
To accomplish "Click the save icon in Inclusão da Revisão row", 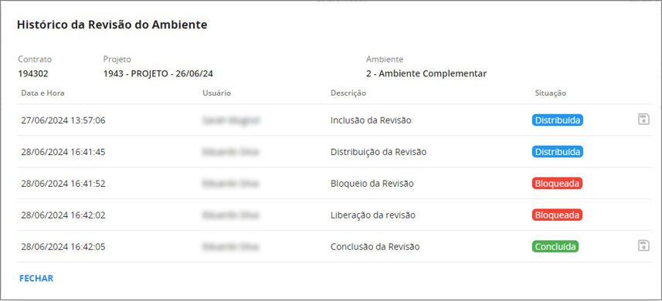I will click(x=643, y=120).
